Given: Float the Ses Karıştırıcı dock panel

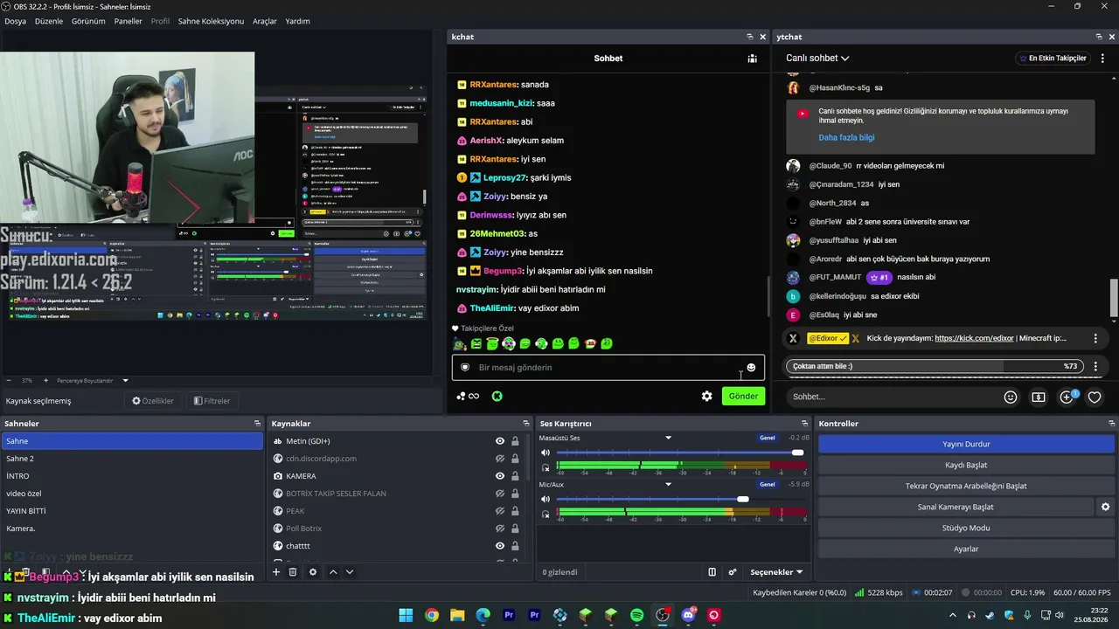Looking at the screenshot, I should (x=804, y=424).
